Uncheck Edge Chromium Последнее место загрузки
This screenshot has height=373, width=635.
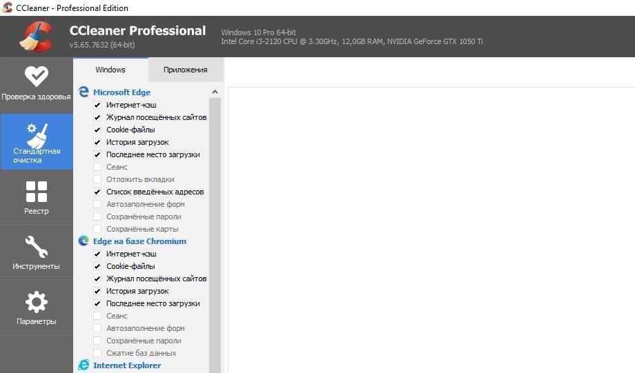tap(97, 303)
